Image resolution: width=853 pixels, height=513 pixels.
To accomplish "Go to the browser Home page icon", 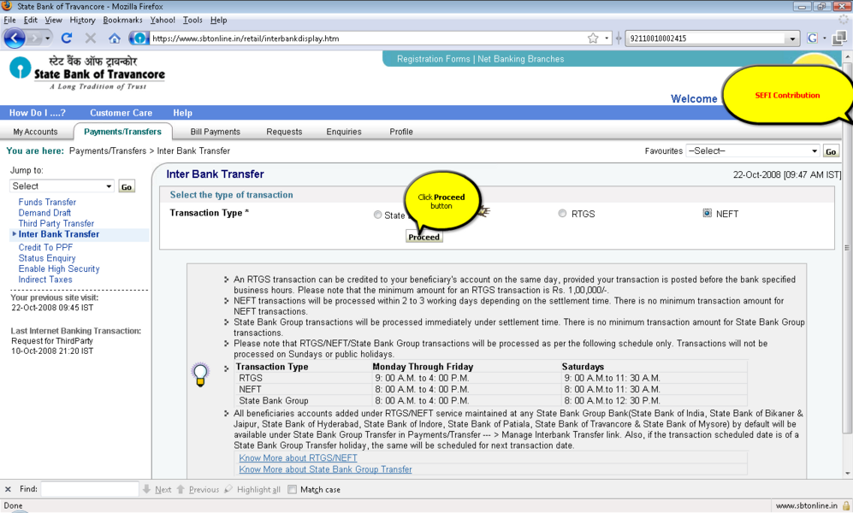I will tap(115, 38).
